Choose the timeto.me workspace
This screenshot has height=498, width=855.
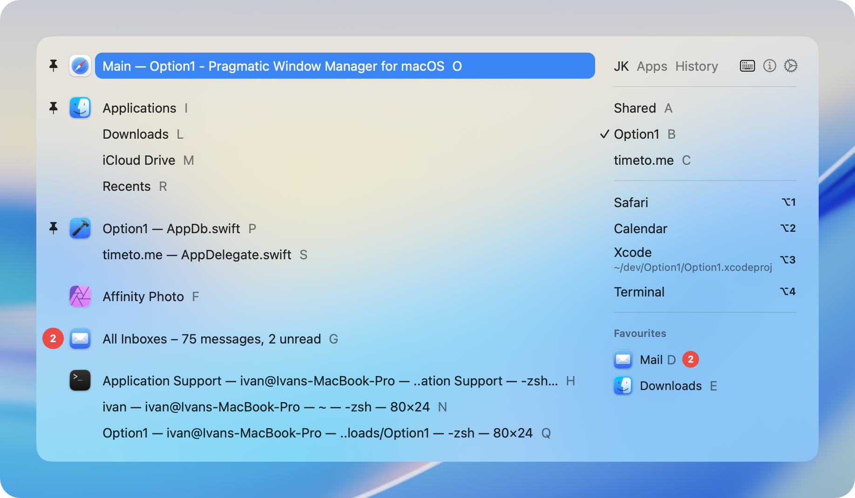[x=644, y=161]
